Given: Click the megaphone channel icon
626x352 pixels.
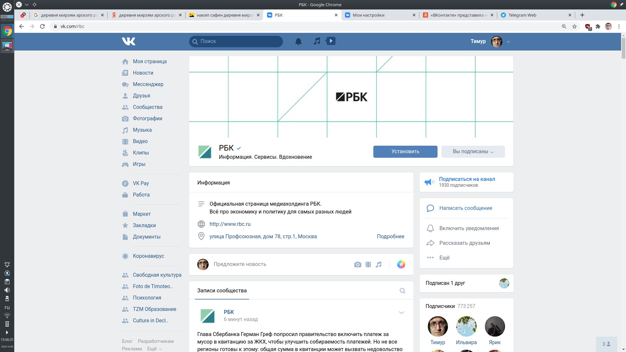Looking at the screenshot, I should pyautogui.click(x=429, y=182).
